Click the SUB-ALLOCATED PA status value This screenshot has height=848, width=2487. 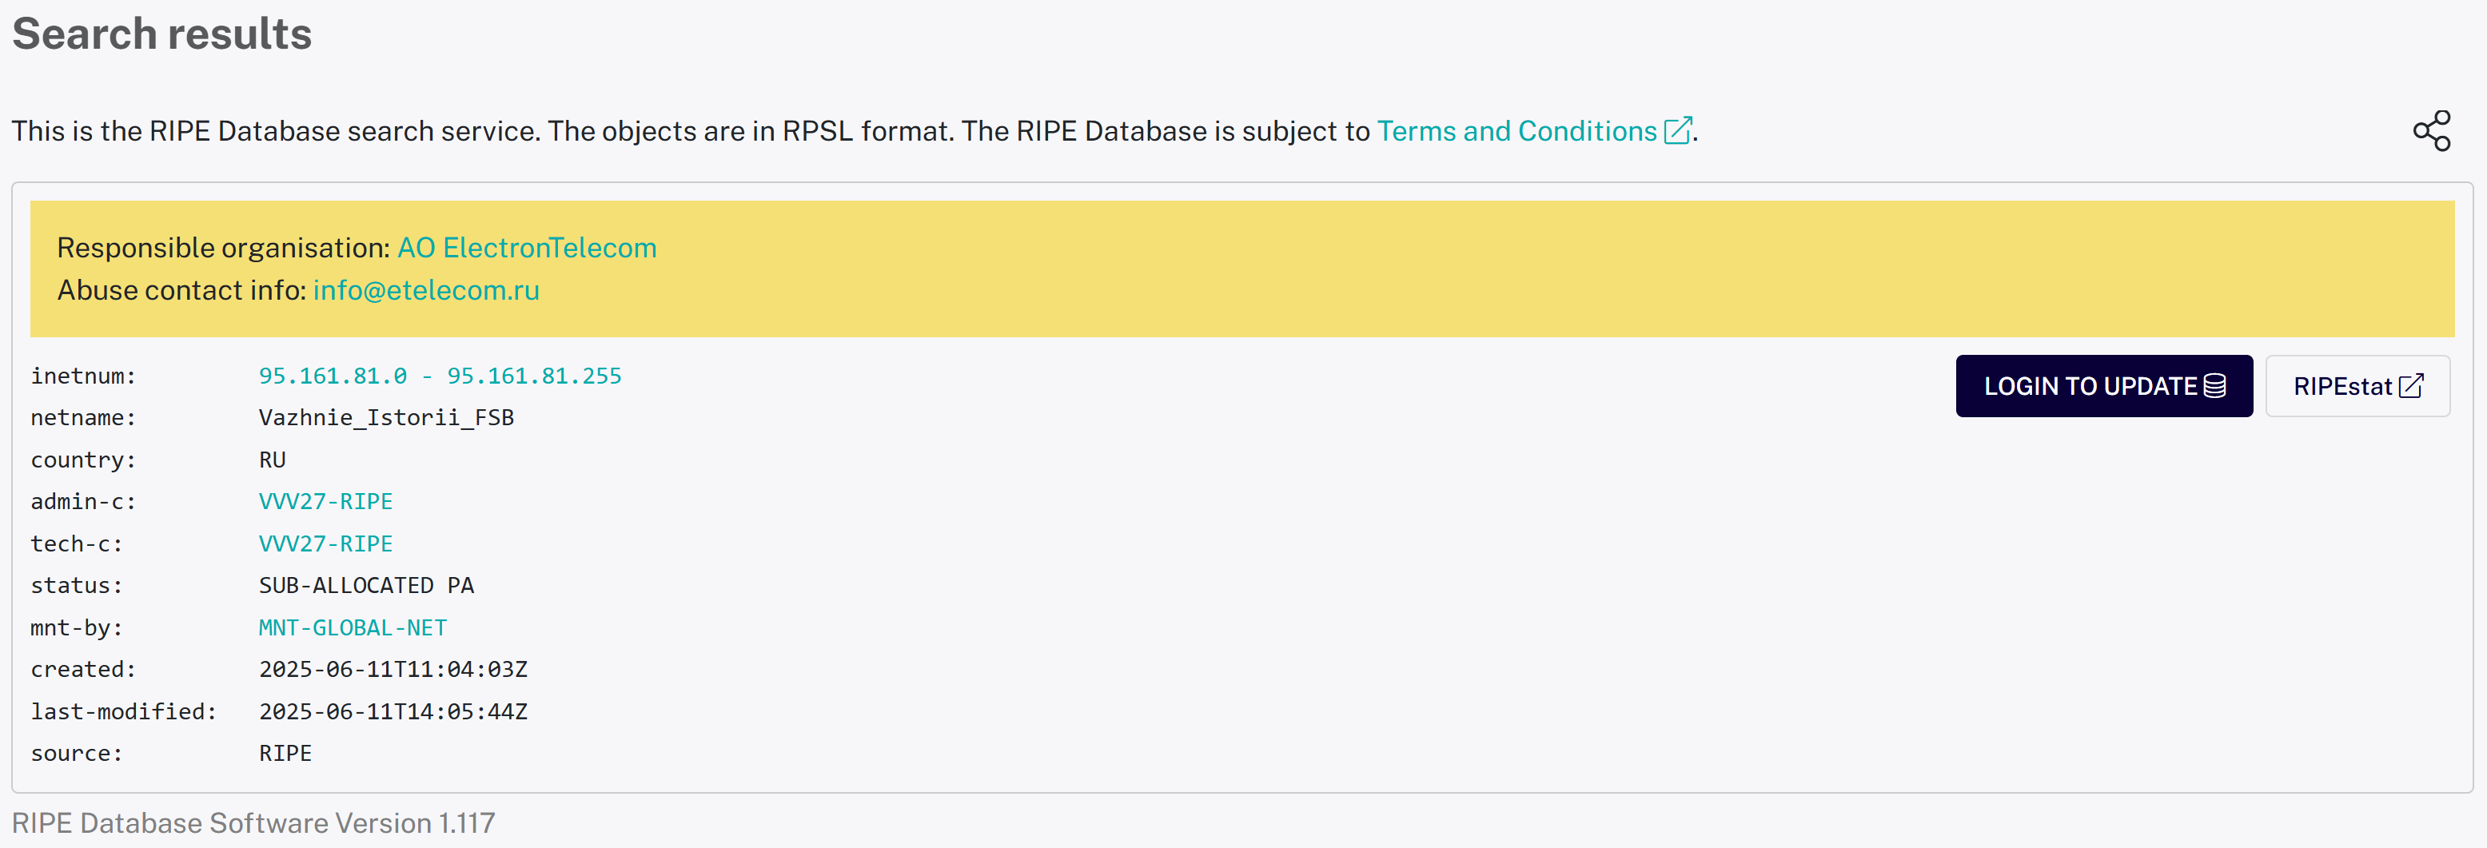(x=366, y=586)
